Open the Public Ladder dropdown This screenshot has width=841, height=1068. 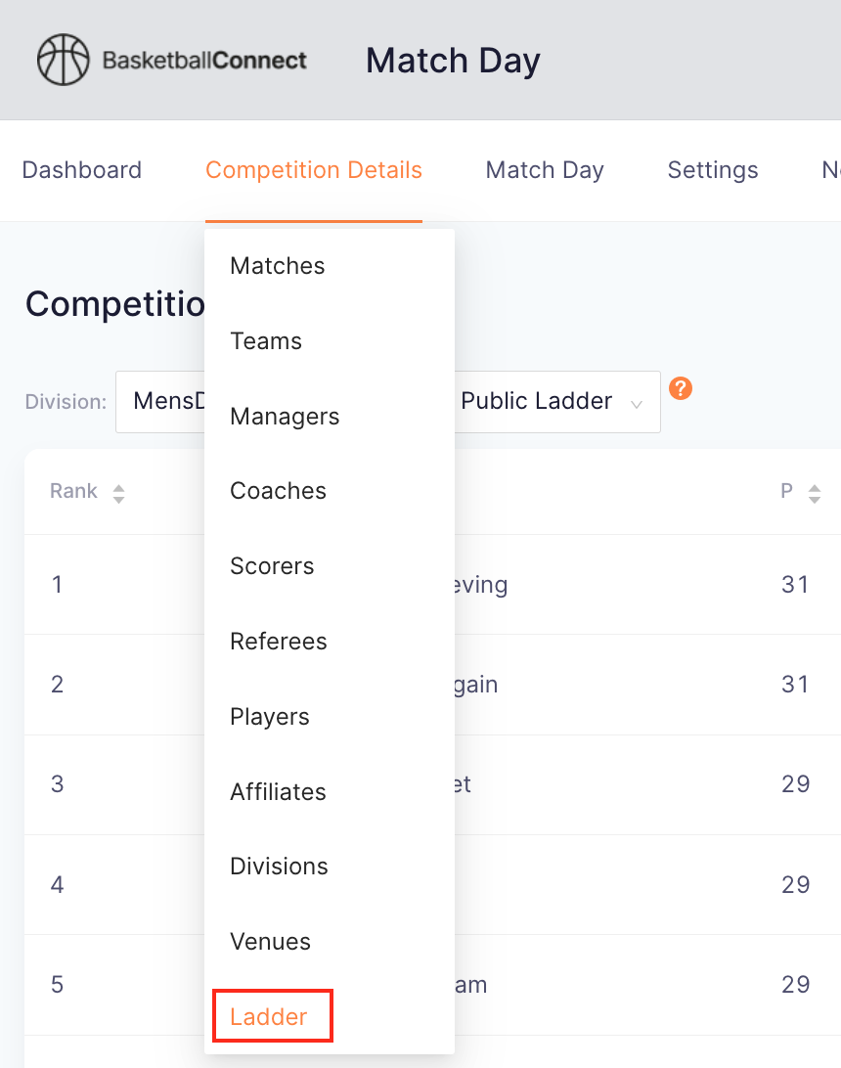[x=553, y=401]
